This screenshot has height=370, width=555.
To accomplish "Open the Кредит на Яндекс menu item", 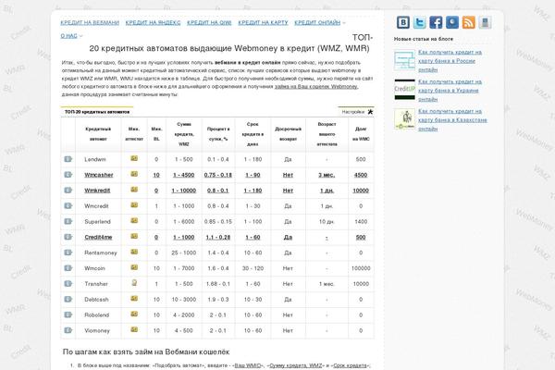I will (x=153, y=22).
